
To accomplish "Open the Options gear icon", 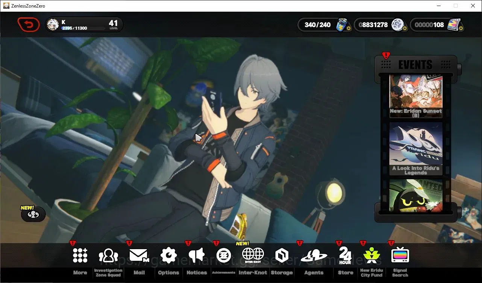I will pos(168,256).
